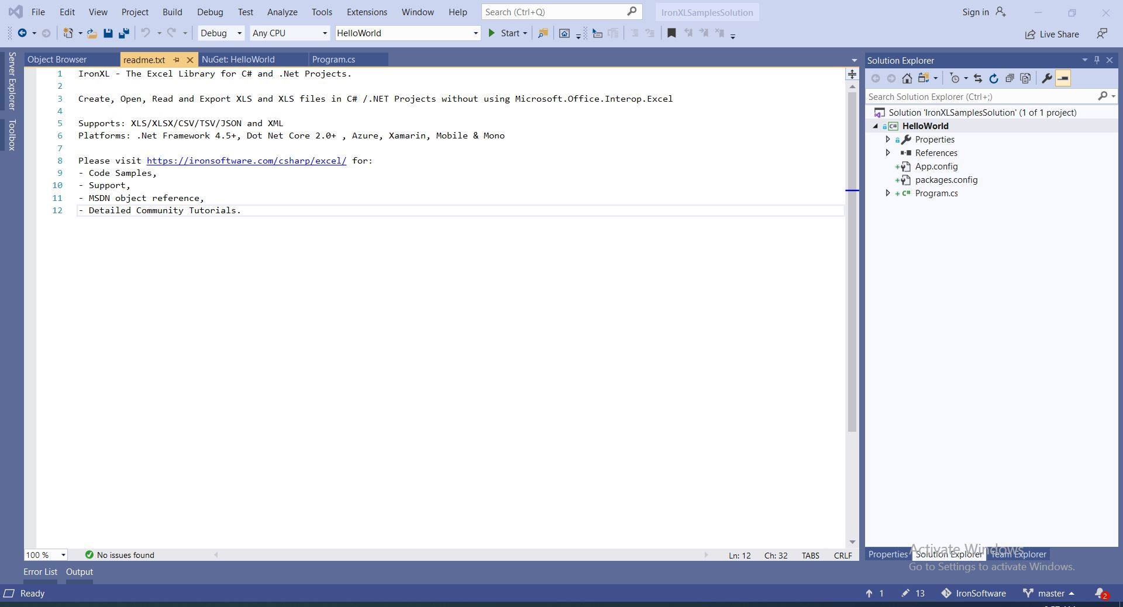Select packages.config in Solution Explorer
Image resolution: width=1123 pixels, height=607 pixels.
[946, 180]
